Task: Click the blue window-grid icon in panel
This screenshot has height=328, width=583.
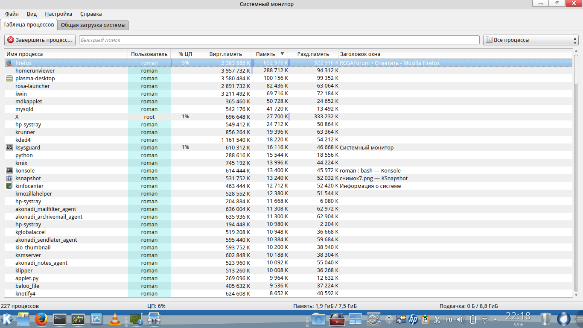Action: (355, 319)
